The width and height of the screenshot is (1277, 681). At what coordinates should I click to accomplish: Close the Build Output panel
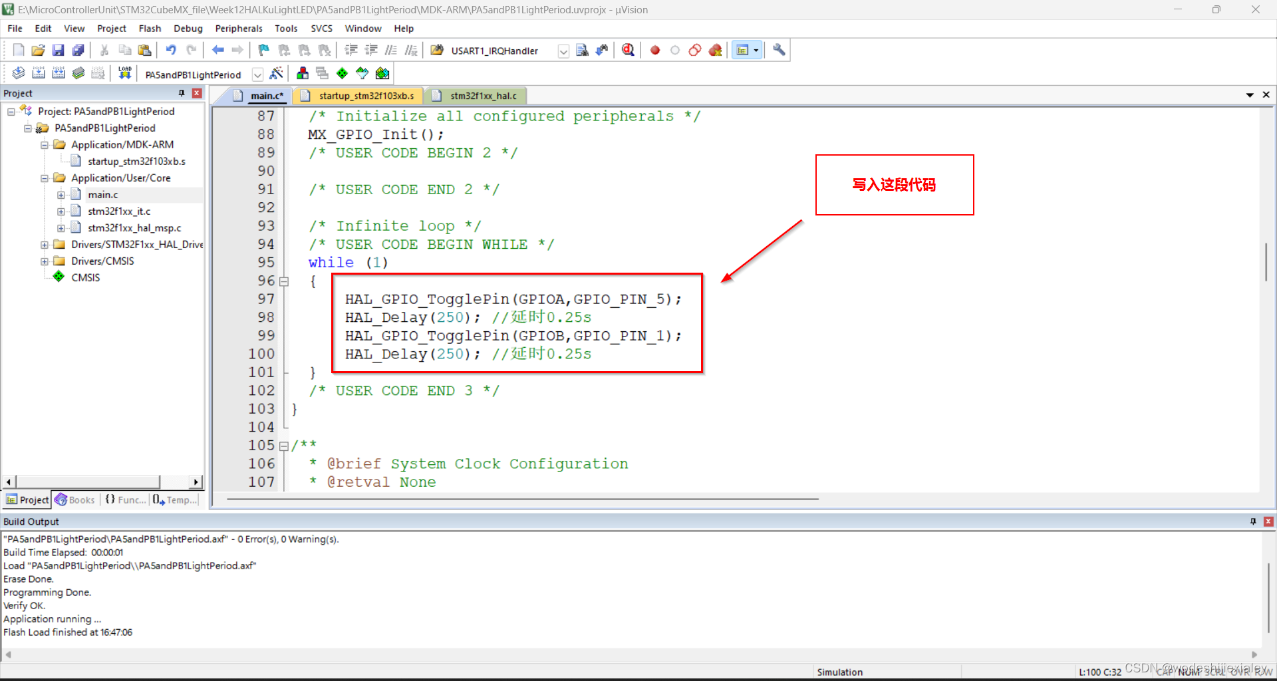pos(1268,521)
